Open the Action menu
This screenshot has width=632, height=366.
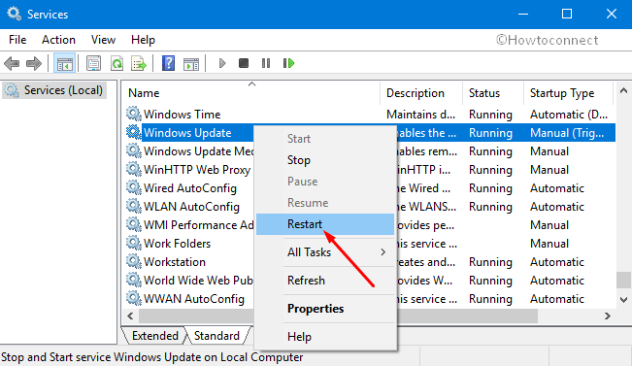pyautogui.click(x=58, y=40)
